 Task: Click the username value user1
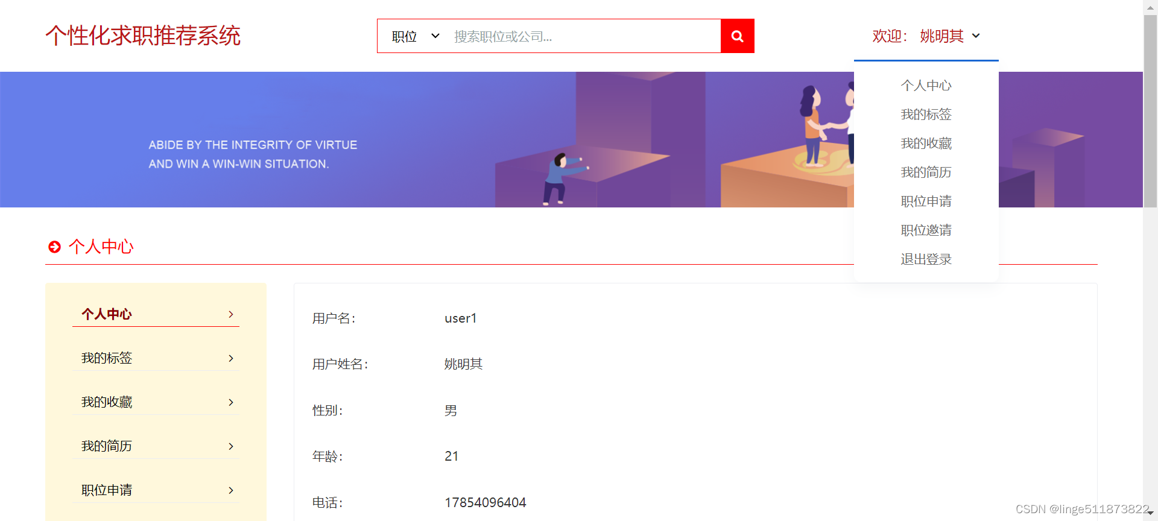[x=461, y=318]
